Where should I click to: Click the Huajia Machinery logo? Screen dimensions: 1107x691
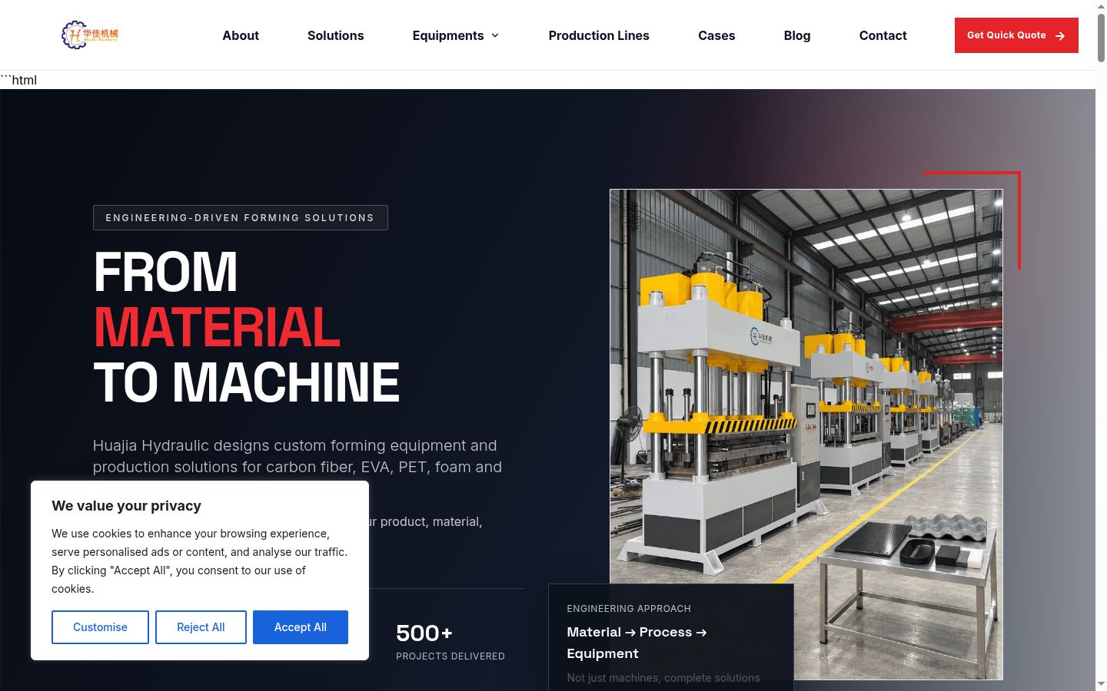(90, 35)
